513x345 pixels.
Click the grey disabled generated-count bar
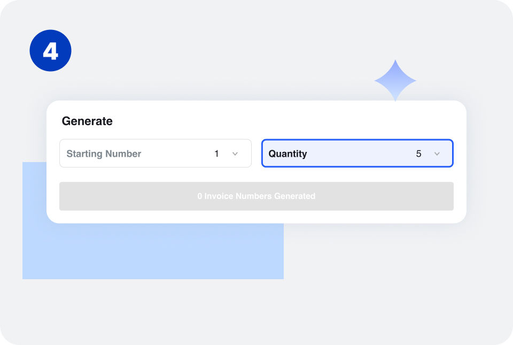point(256,196)
